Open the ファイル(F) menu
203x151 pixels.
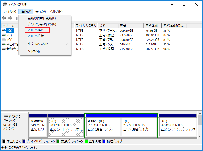(10, 12)
